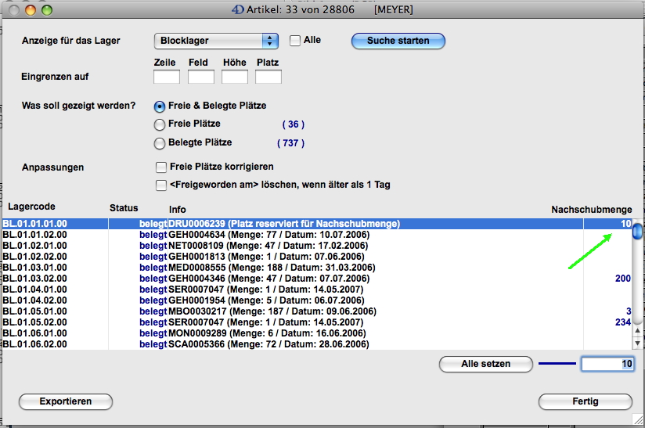645x428 pixels.
Task: Select row BL.01.01.02.00 in the list
Action: (35, 235)
